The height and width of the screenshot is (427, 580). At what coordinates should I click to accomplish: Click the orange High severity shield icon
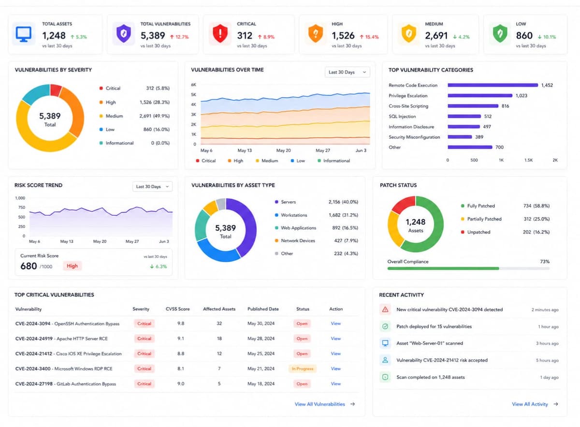pos(316,34)
